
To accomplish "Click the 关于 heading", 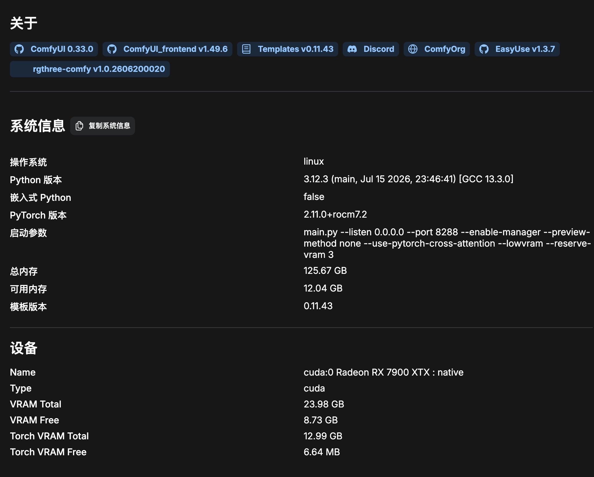I will coord(24,23).
